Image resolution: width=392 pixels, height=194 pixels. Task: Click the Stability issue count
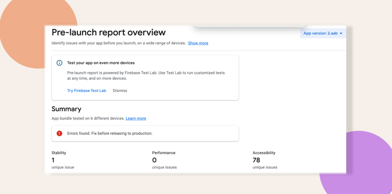click(53, 160)
